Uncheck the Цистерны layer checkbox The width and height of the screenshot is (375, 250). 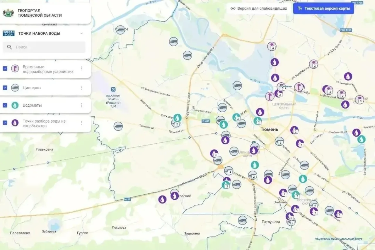(x=5, y=88)
